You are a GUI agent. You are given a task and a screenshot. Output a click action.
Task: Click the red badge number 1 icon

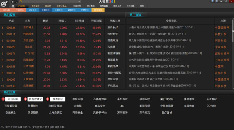click(x=3, y=99)
